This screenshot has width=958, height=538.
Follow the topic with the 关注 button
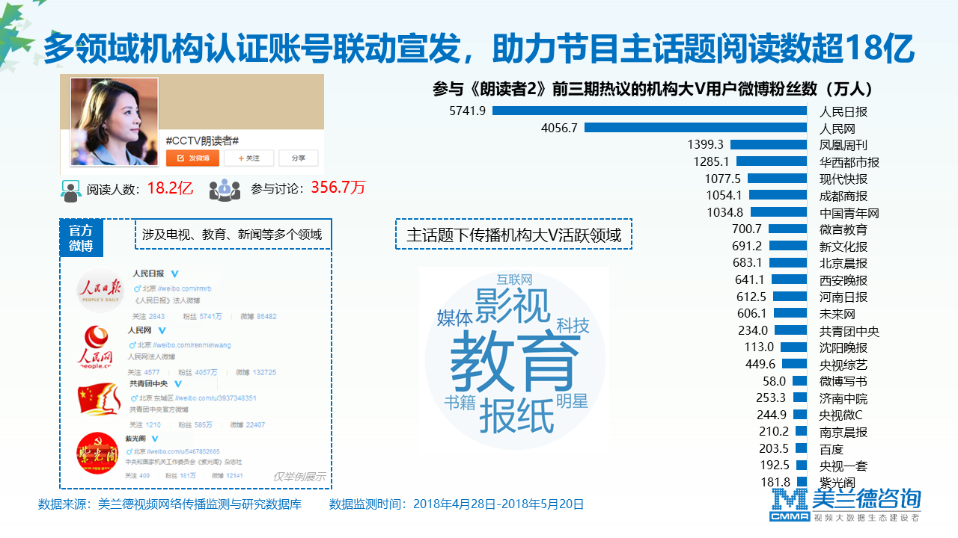(248, 158)
